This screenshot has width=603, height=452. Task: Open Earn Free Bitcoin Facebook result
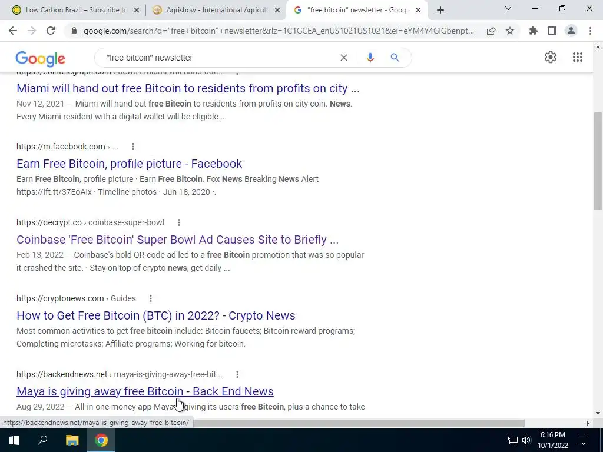(x=129, y=164)
